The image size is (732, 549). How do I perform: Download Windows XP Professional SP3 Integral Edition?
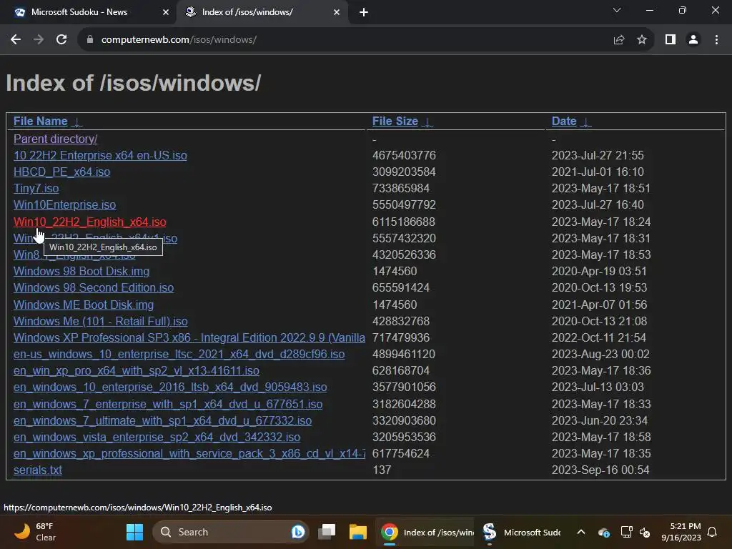(189, 337)
